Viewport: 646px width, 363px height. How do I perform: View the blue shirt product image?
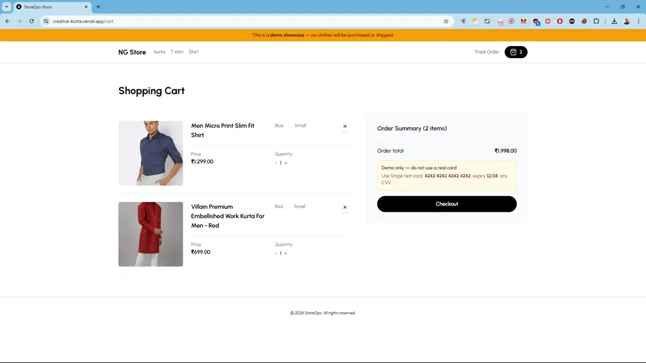point(151,153)
